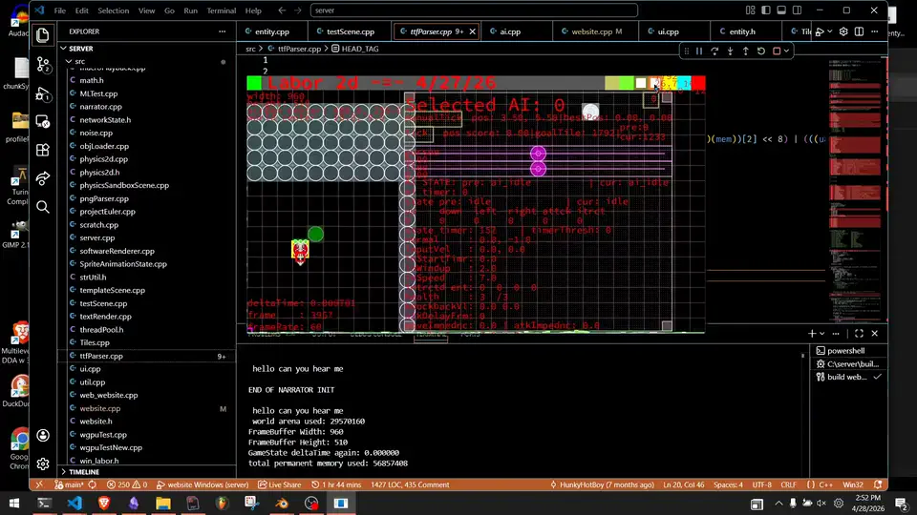
Task: Switch to the ai.cpp tab
Action: 510,31
